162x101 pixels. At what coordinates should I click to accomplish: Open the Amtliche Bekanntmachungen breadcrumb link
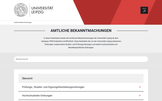[x=23, y=22]
